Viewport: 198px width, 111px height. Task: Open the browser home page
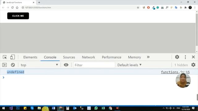(x=17, y=7)
